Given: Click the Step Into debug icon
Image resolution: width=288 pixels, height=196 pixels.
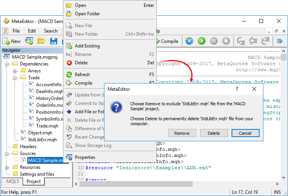Looking at the screenshot, I should (x=241, y=41).
